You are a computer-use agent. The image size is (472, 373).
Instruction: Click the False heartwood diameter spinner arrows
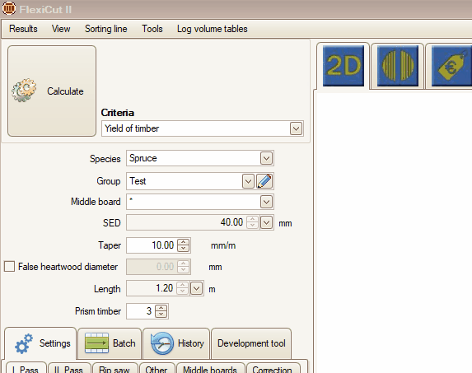click(x=184, y=267)
